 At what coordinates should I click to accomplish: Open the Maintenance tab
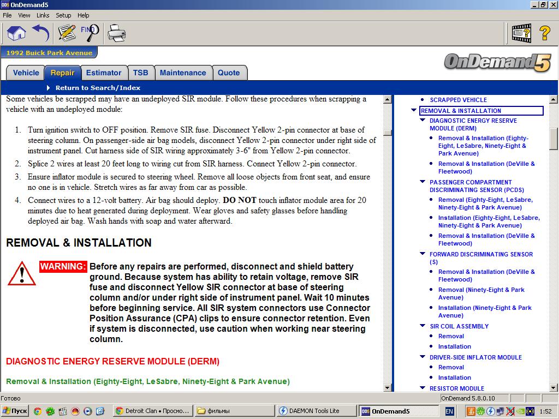pyautogui.click(x=183, y=73)
